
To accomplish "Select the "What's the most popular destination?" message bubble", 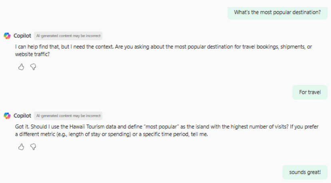I will pos(277,12).
